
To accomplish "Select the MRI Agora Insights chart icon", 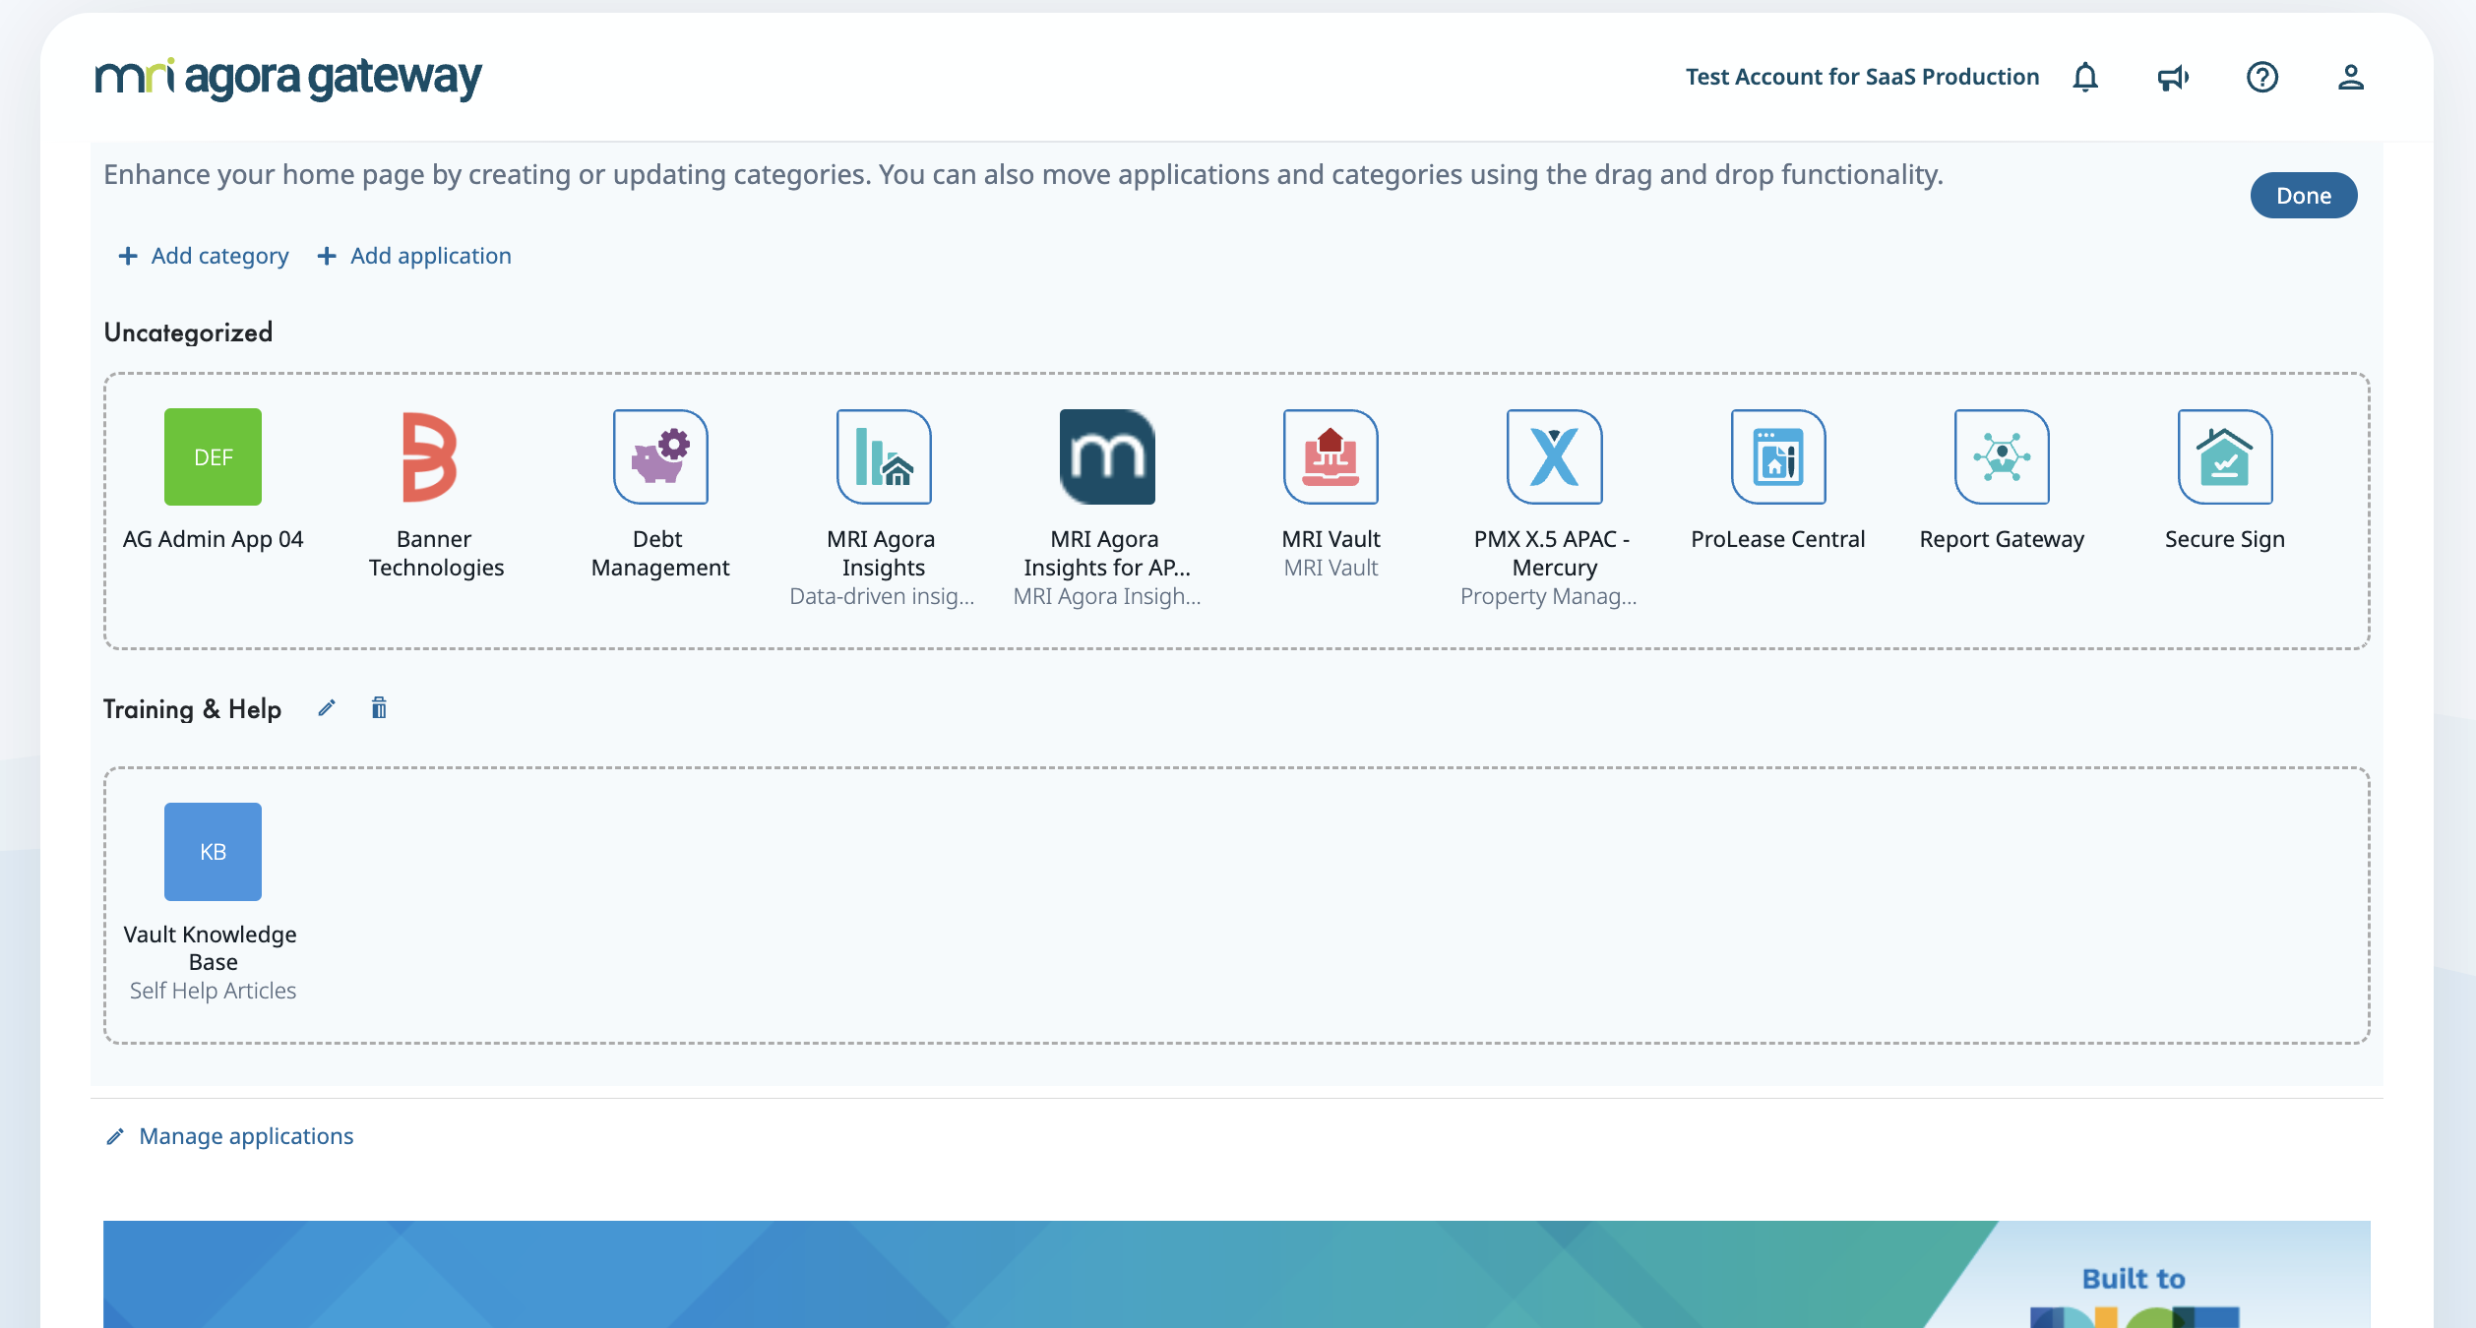I will pyautogui.click(x=884, y=456).
